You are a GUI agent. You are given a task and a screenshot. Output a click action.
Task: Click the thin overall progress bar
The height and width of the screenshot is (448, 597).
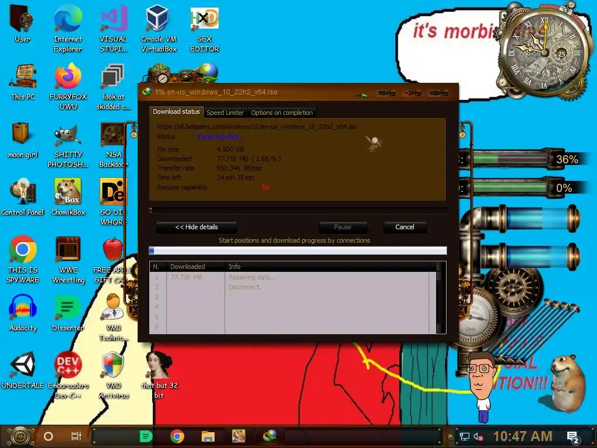(298, 210)
